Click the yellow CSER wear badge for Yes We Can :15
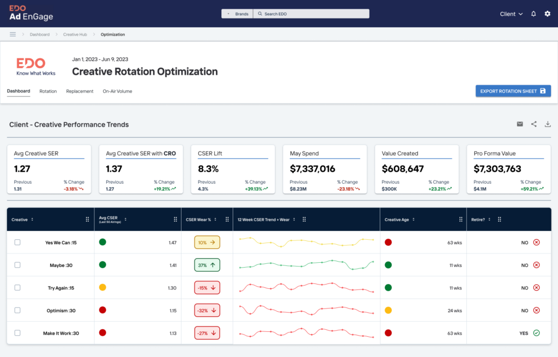This screenshot has width=558, height=357. click(x=207, y=242)
